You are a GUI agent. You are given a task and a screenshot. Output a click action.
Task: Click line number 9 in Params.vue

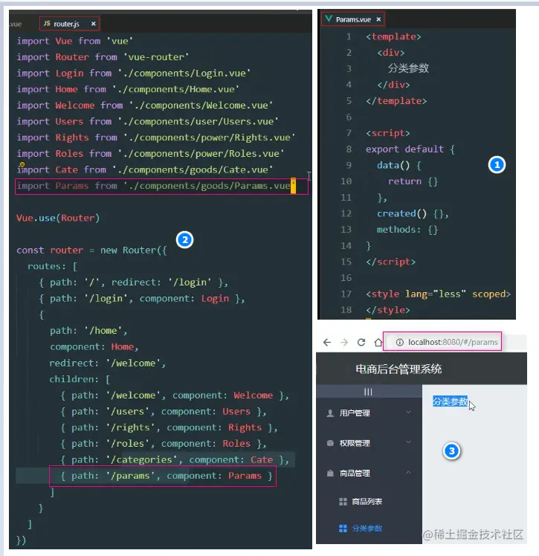click(349, 165)
